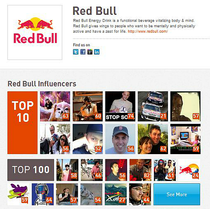The image size is (210, 209).
Task: Open mountain Red Bull thumbnail scoring 27
Action: tap(116, 194)
